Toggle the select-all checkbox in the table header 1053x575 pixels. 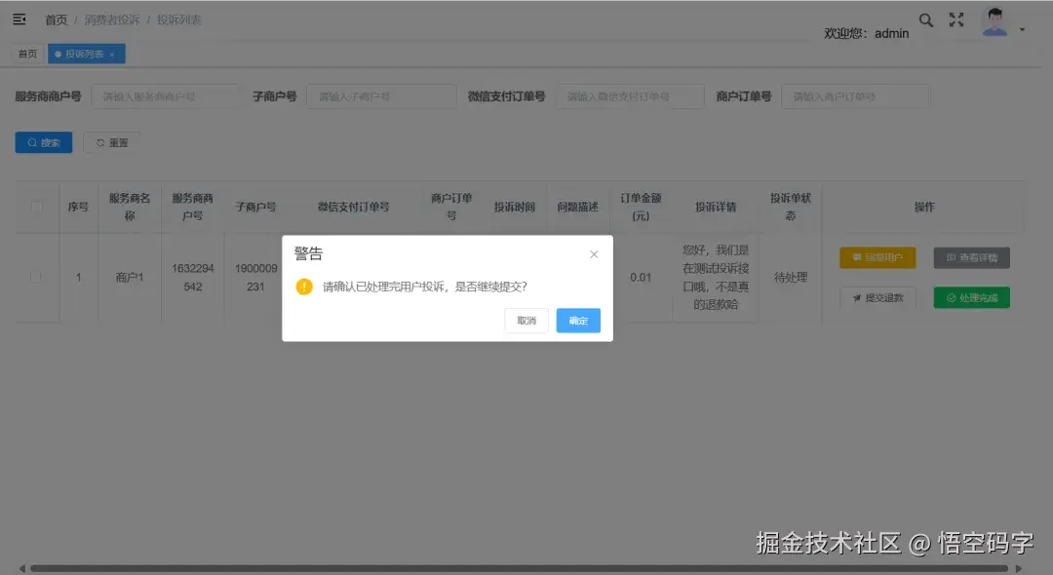click(x=36, y=206)
